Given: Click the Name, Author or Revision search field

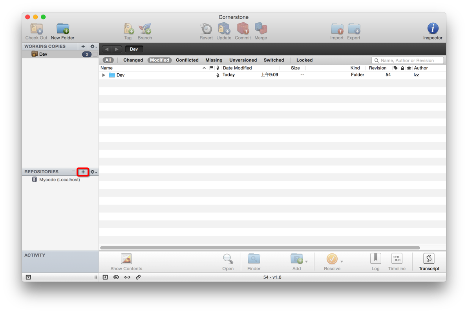Looking at the screenshot, I should coord(408,60).
